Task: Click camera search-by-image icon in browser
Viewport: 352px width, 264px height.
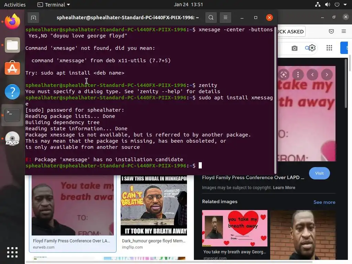Action: point(295,48)
